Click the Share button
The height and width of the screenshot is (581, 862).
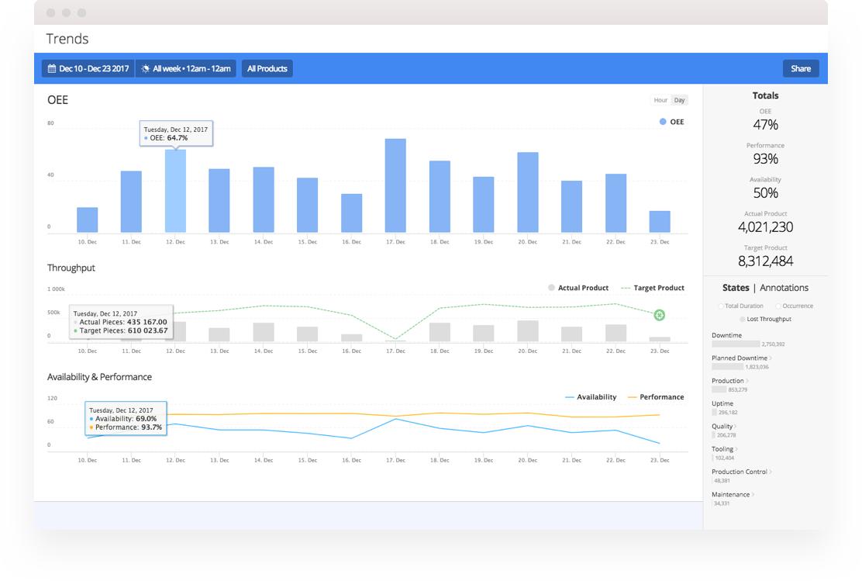[x=800, y=69]
